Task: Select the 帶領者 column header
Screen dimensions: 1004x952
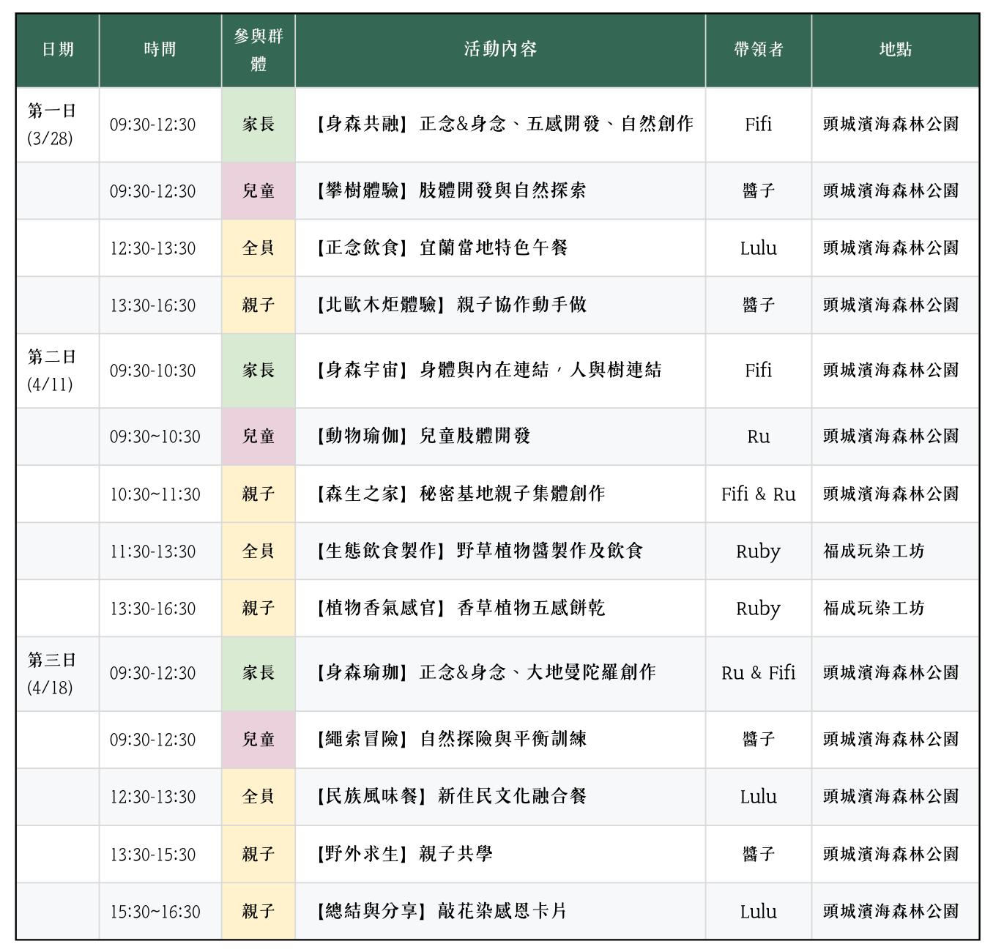Action: (x=758, y=50)
